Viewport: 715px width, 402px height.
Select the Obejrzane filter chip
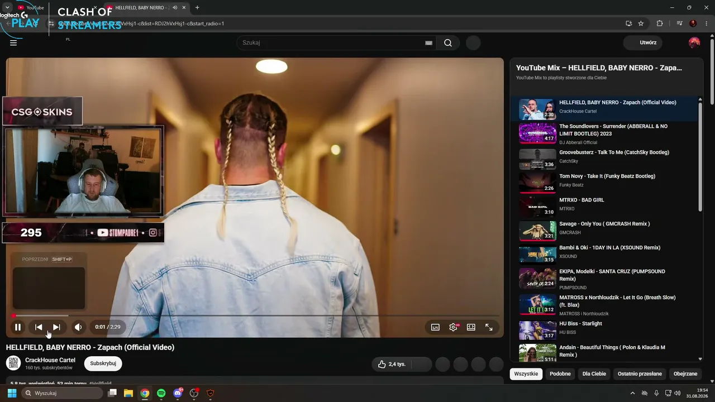pos(685,374)
